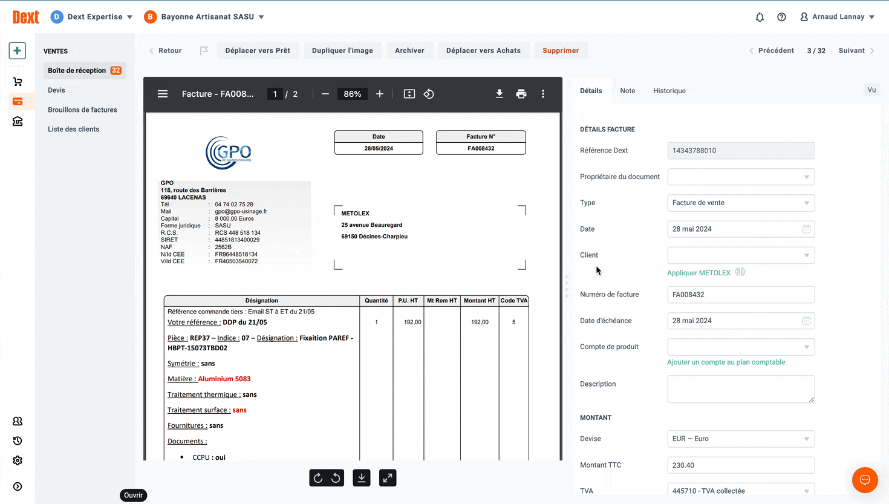889x504 pixels.
Task: Click the Montant TTC input field
Action: (741, 465)
